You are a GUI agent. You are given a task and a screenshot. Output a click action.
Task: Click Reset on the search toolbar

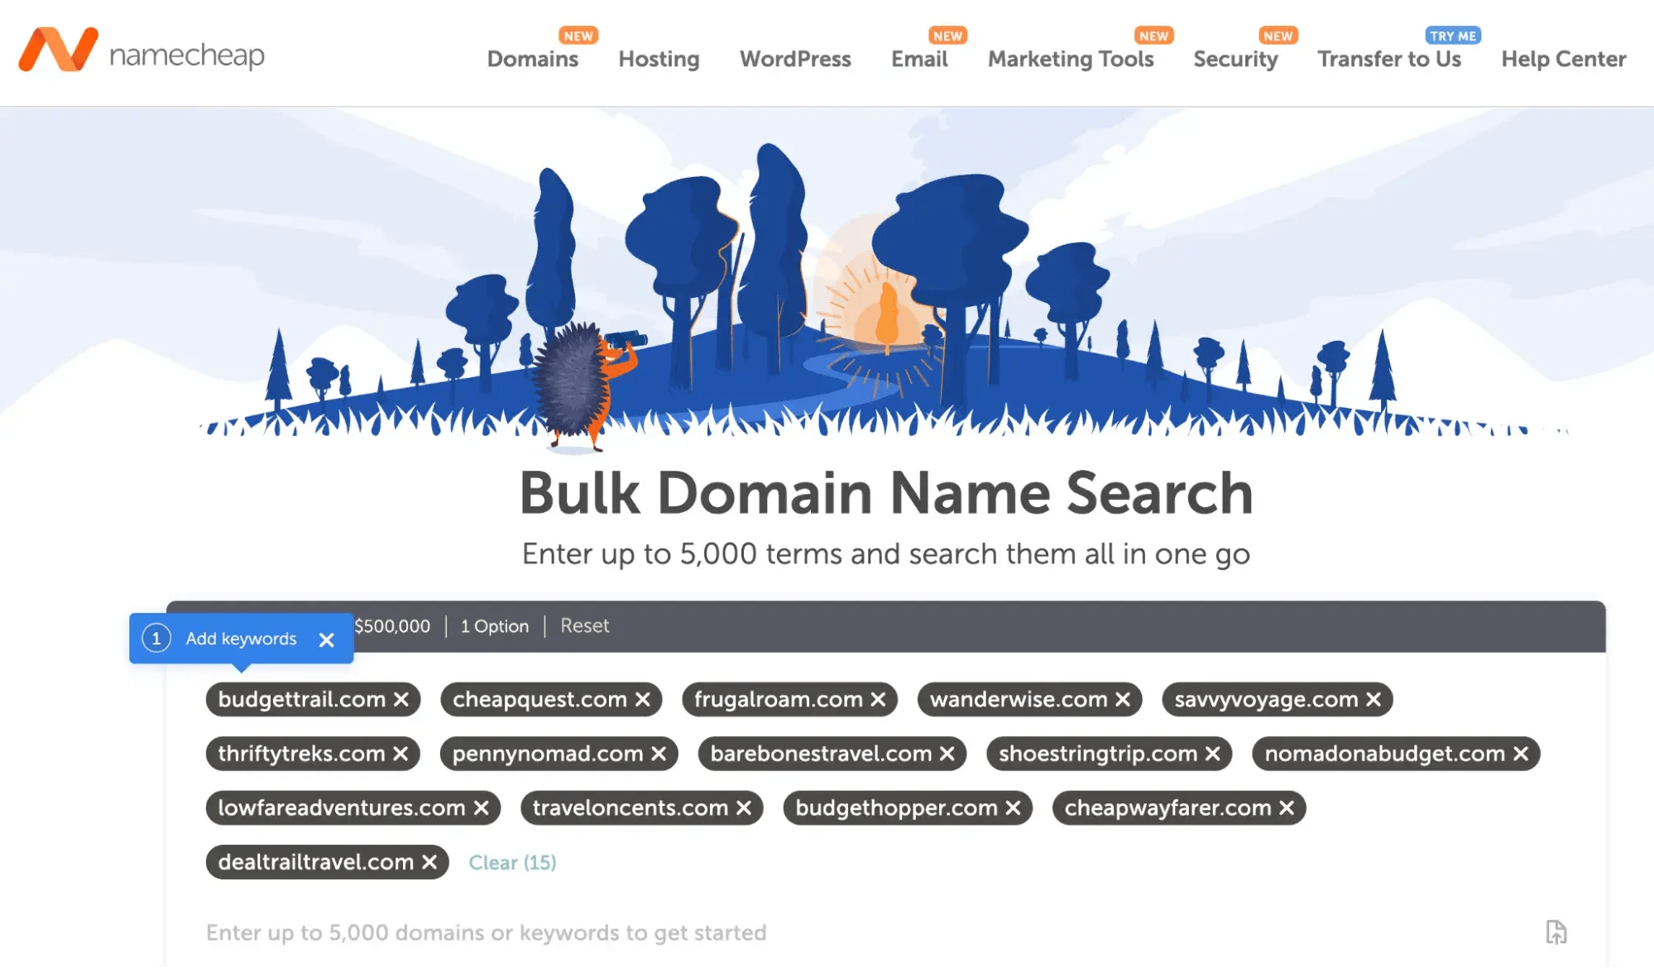click(584, 625)
